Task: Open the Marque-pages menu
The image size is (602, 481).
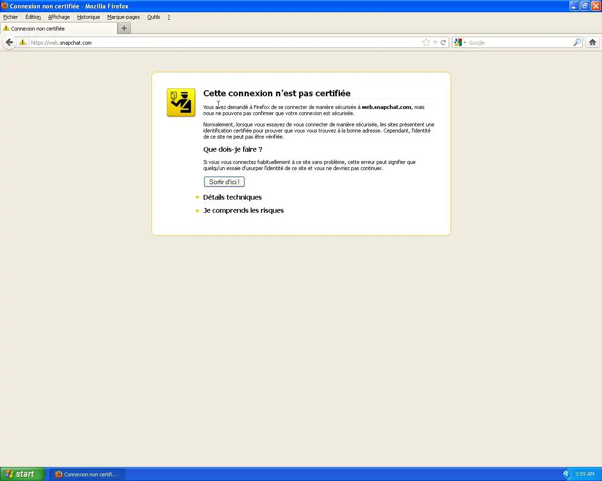Action: 123,17
